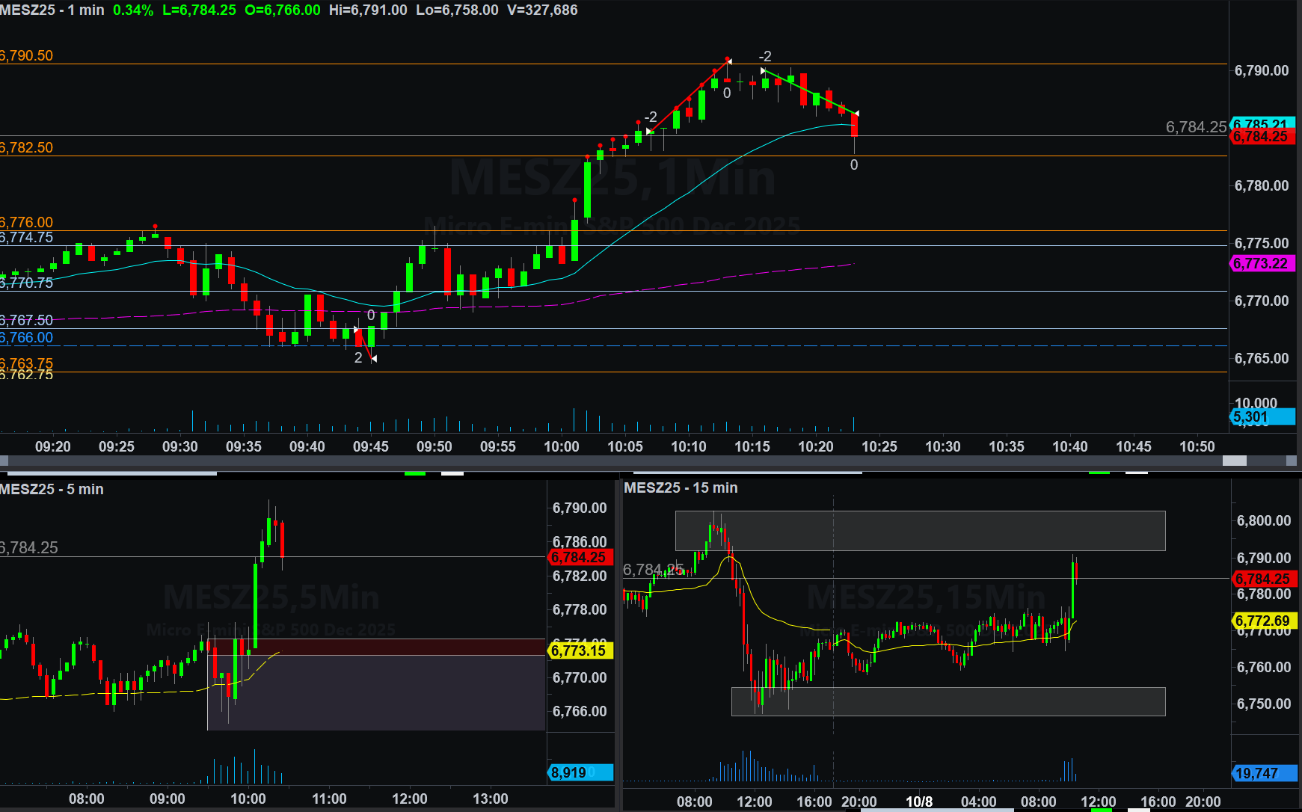Click the blue 6,766.00 dashed line label

27,338
